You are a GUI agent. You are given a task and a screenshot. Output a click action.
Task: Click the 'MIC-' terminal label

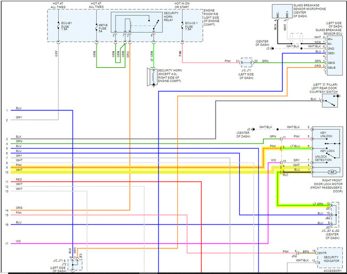point(278,15)
